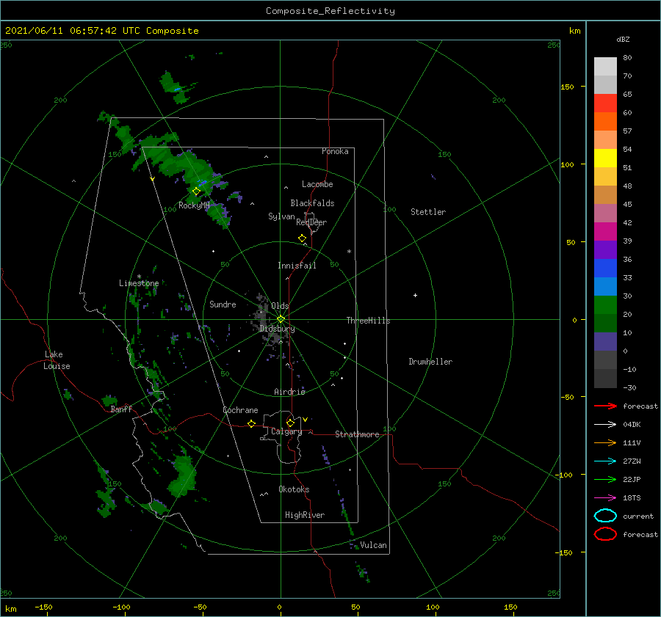
Task: Click the Innisfail town label
Action: click(x=297, y=266)
